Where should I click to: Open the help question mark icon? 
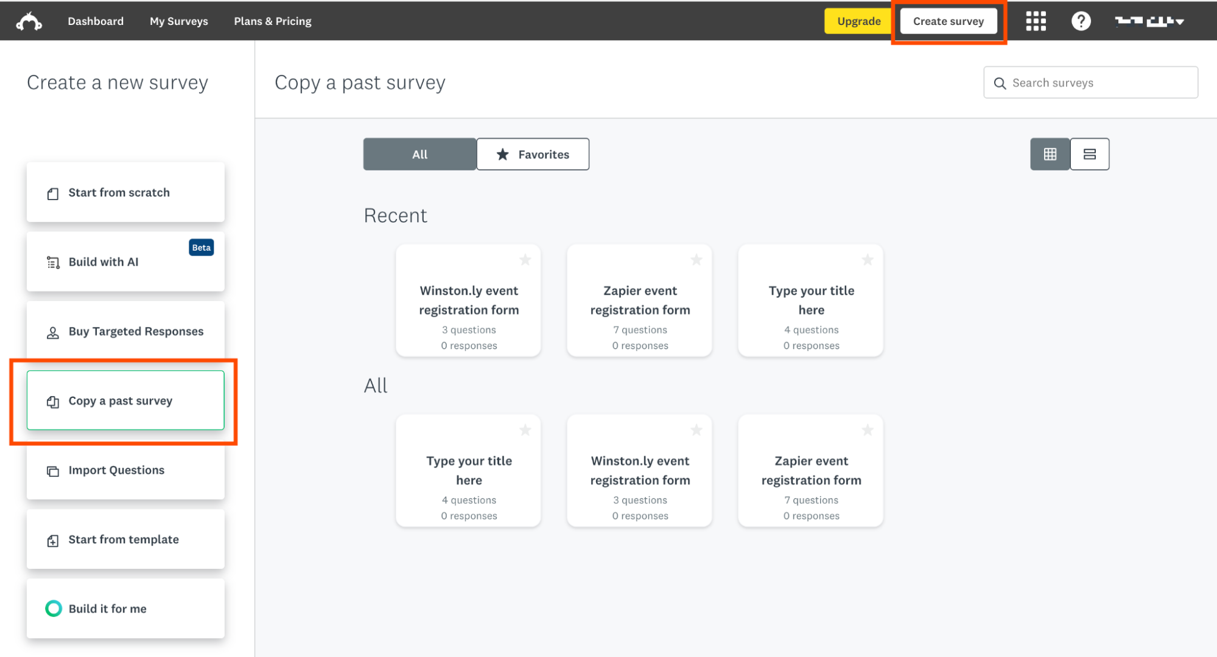(1081, 21)
